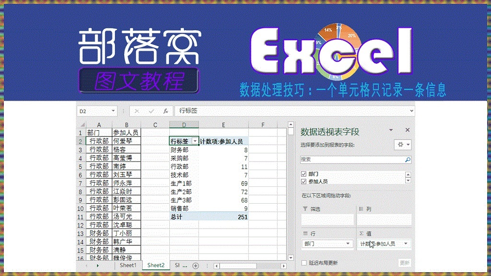Click horizontal scrollbar right arrow

[283, 266]
